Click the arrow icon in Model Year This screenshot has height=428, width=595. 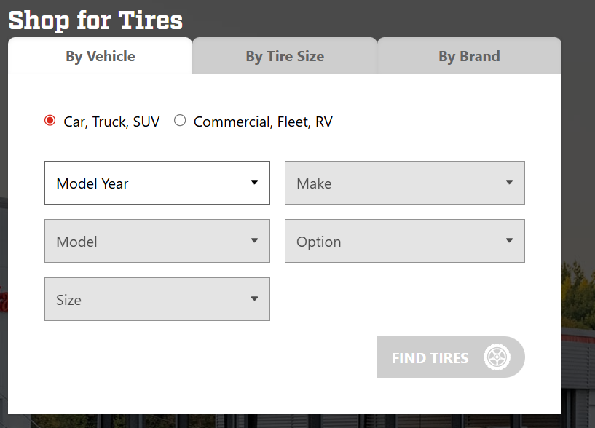pos(254,183)
